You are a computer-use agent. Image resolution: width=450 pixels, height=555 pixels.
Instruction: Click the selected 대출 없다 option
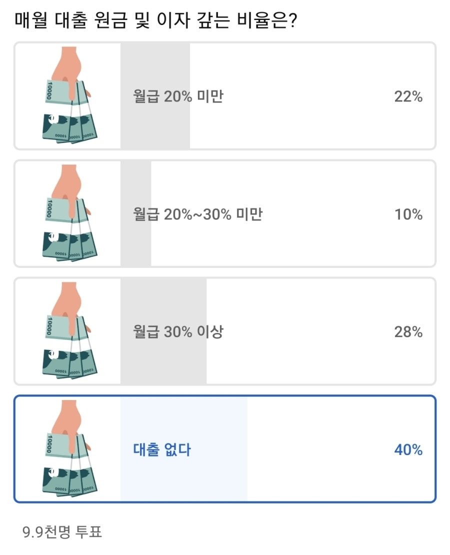click(225, 449)
